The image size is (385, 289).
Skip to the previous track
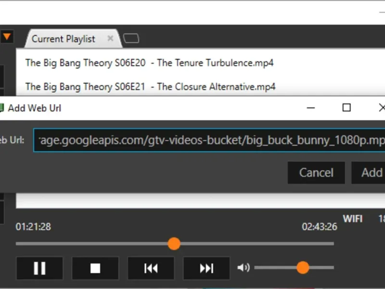[x=151, y=268]
